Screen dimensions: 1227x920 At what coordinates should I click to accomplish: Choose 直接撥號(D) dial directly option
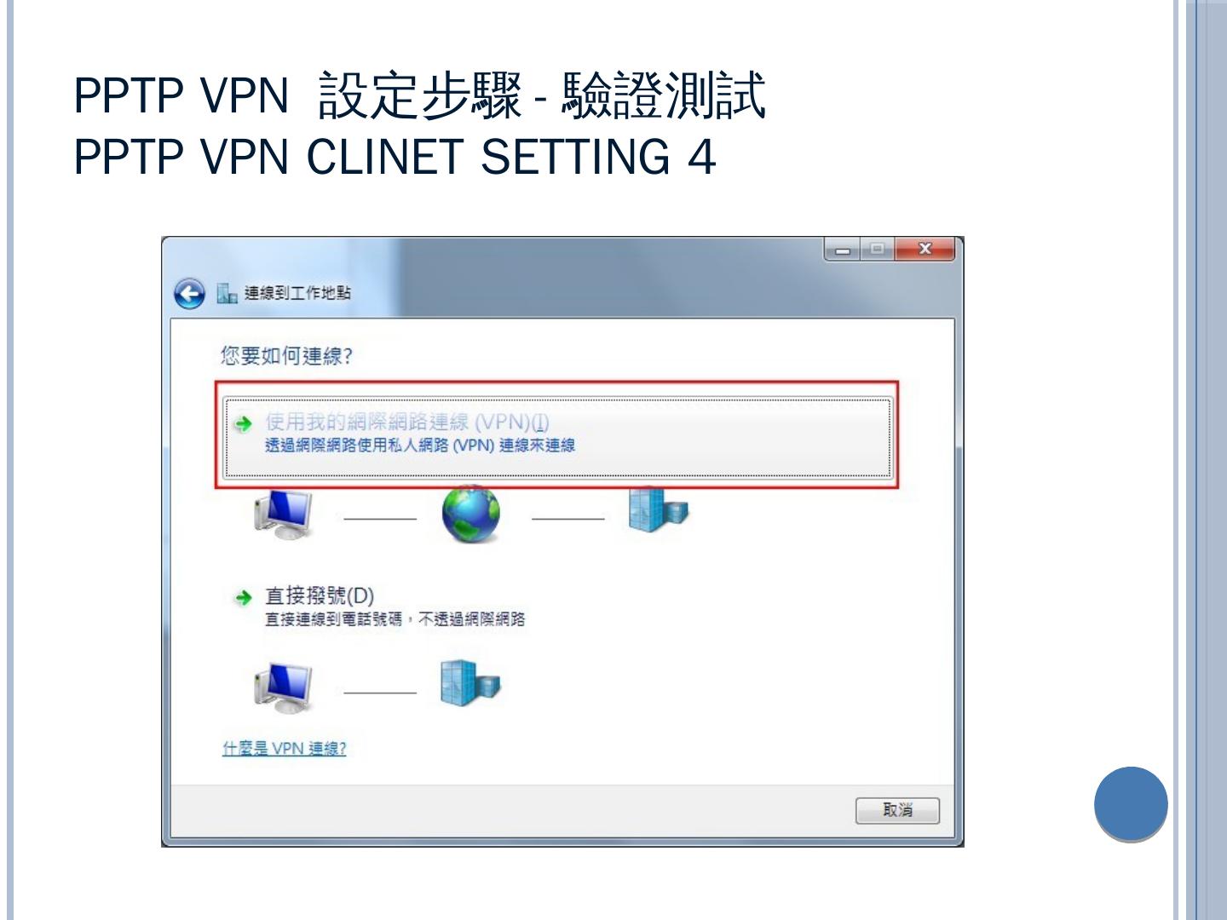pyautogui.click(x=320, y=596)
